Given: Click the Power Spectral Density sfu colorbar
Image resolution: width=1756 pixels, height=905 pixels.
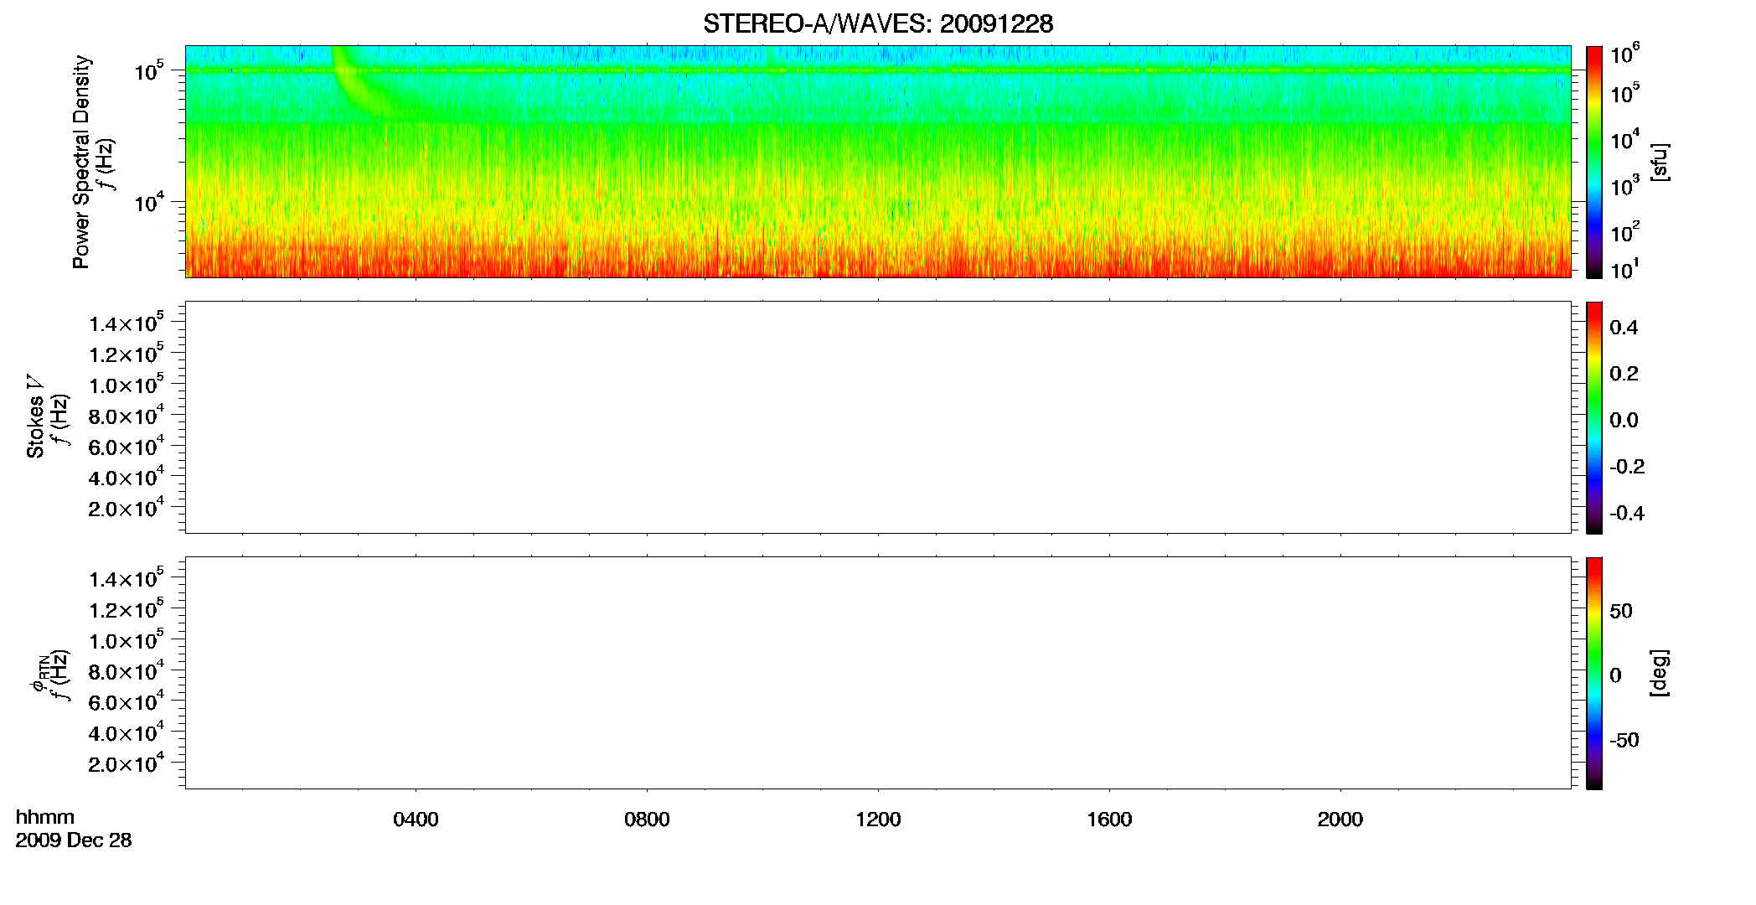Looking at the screenshot, I should (1594, 162).
